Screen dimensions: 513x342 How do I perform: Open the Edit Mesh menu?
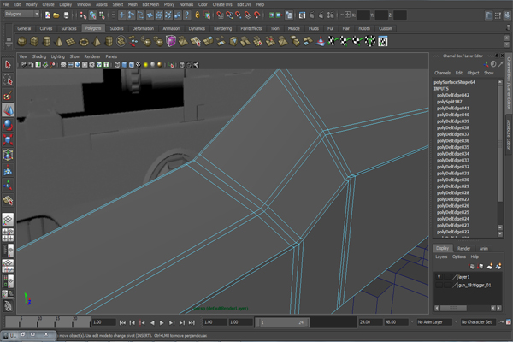tap(150, 4)
